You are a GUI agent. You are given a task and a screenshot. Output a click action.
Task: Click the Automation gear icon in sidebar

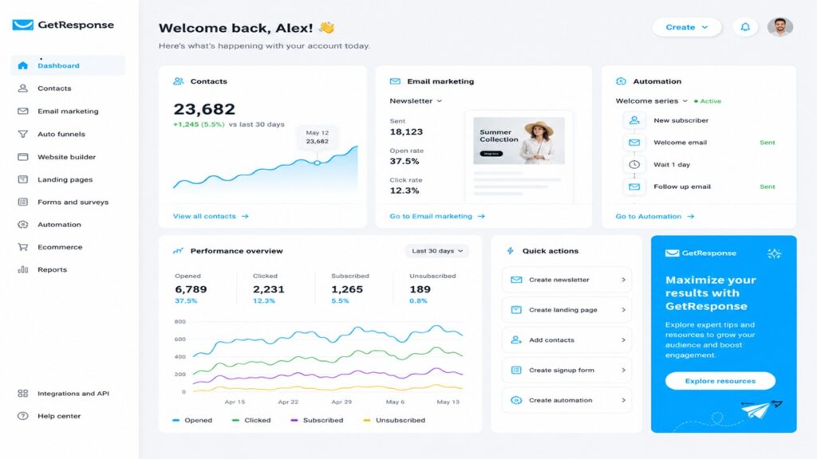click(22, 224)
